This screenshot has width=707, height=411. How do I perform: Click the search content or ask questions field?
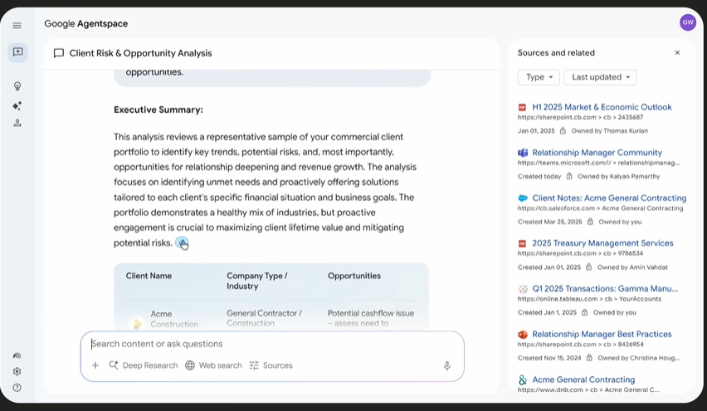click(272, 344)
